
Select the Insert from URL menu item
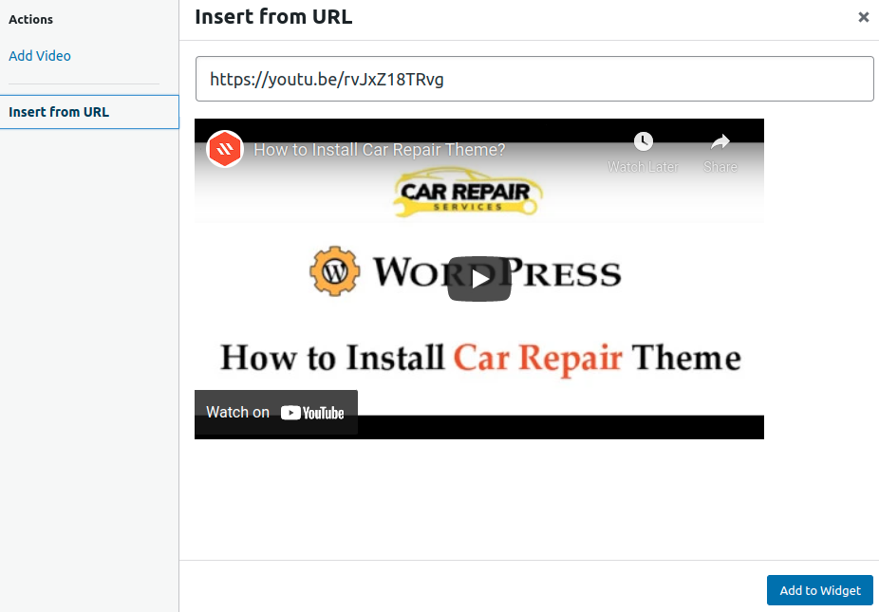[89, 112]
